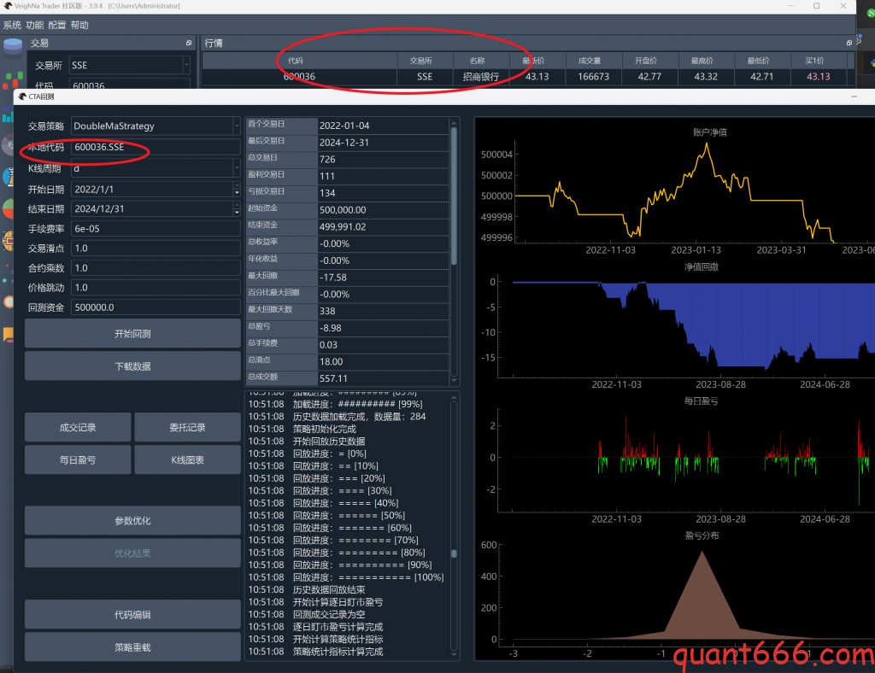This screenshot has width=875, height=673.
Task: Click the 优化结果 button
Action: click(x=132, y=553)
